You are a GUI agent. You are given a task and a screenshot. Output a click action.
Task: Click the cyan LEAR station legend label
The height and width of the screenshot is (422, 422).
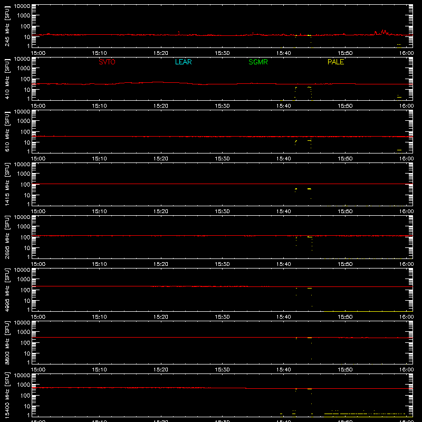(x=183, y=62)
